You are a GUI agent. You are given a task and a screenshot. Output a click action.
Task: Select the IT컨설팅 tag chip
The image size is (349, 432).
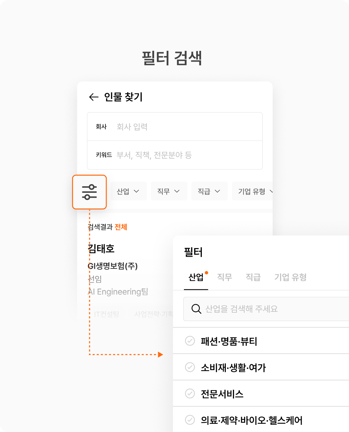107,314
